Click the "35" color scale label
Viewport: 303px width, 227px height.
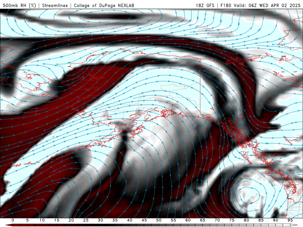click(x=115, y=220)
